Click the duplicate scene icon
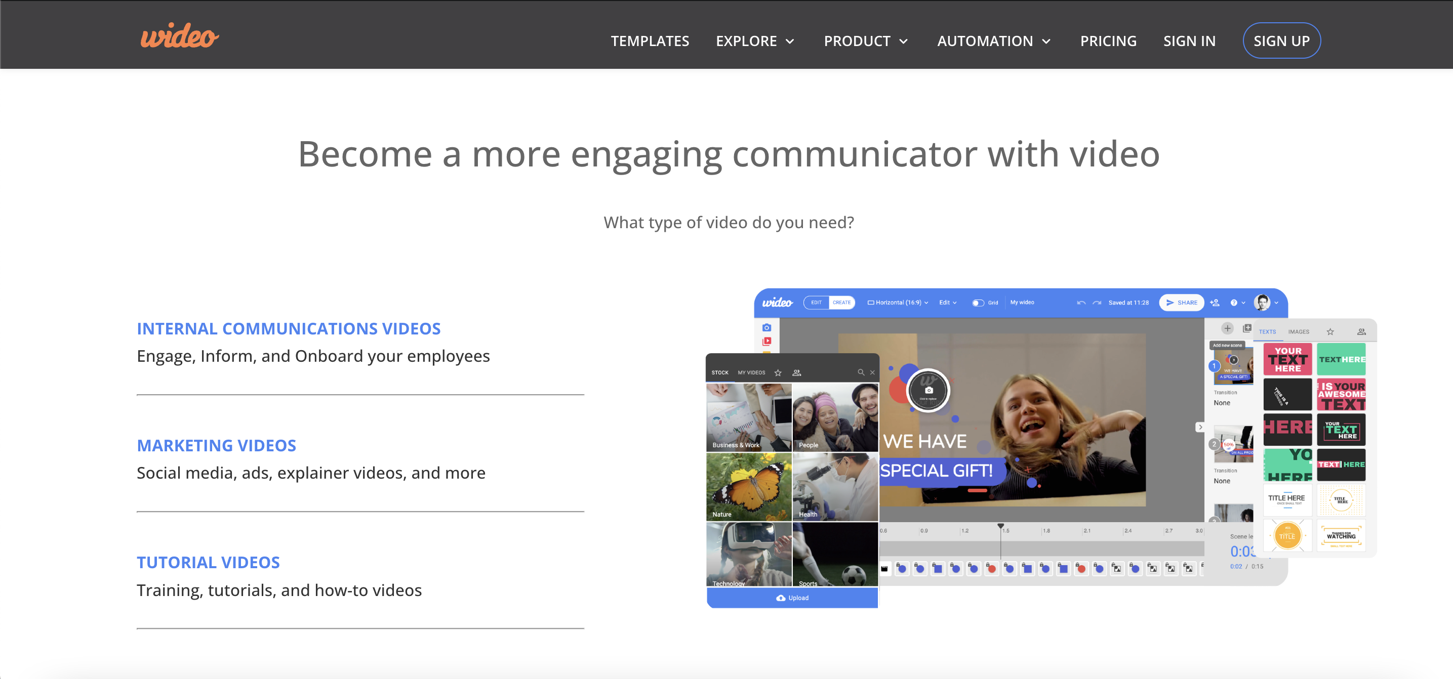1453x679 pixels. click(1247, 328)
